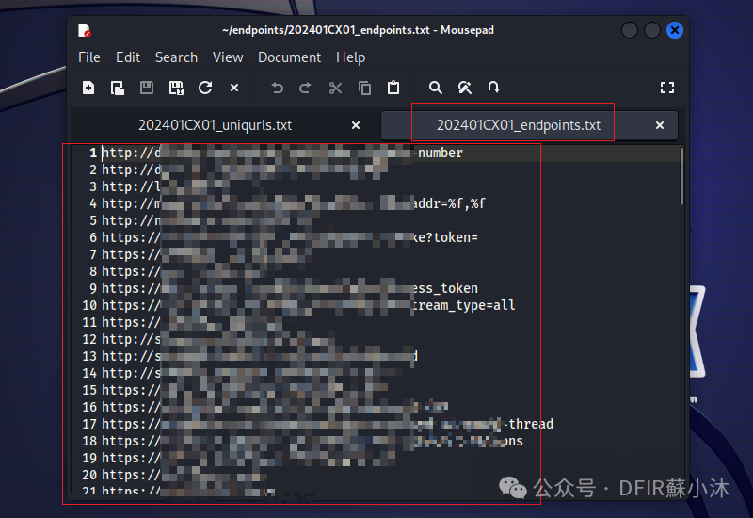
Task: Paste from clipboard icon
Action: (393, 88)
